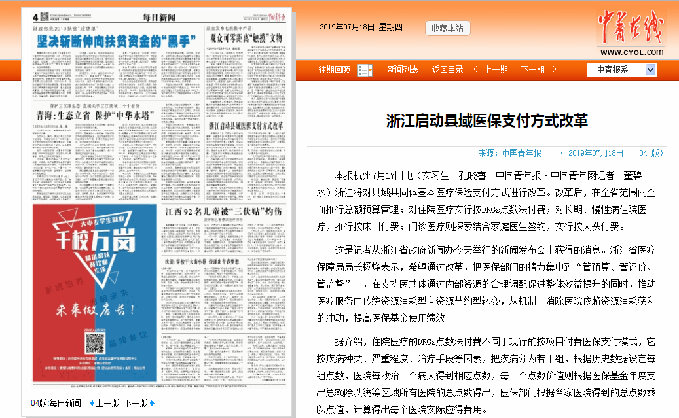The width and height of the screenshot is (679, 418).
Task: Go to previous page 上一版
Action: [x=107, y=403]
